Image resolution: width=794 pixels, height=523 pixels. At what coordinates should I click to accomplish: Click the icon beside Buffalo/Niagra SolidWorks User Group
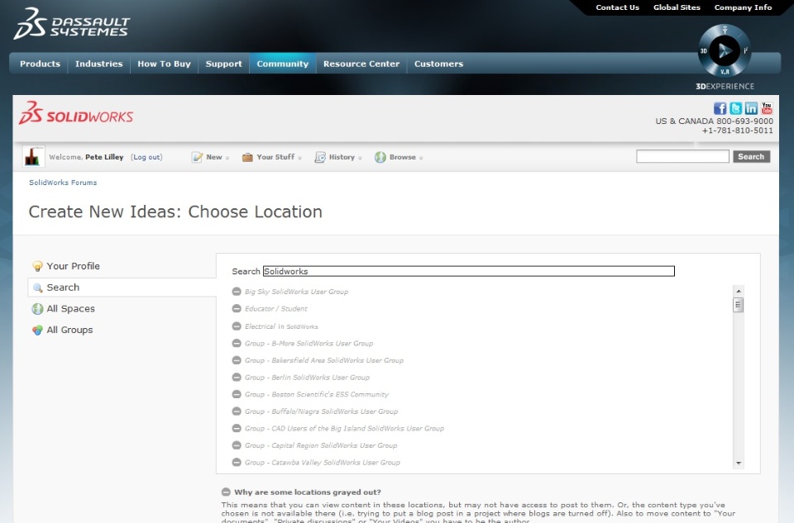click(237, 411)
